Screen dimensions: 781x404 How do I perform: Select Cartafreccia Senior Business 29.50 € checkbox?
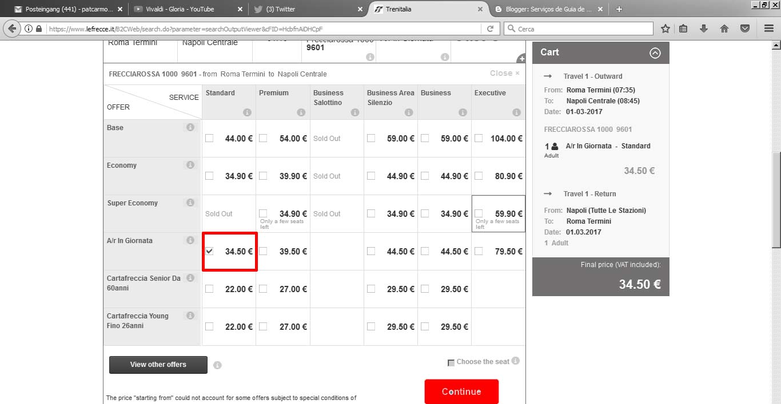pos(425,289)
